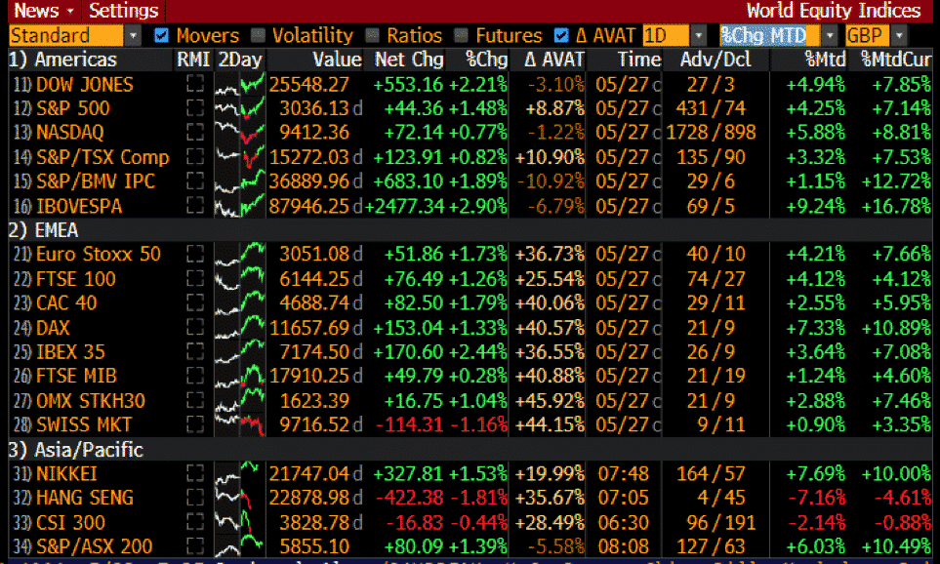The height and width of the screenshot is (564, 940).
Task: Toggle RMI box for DAX
Action: 195,327
